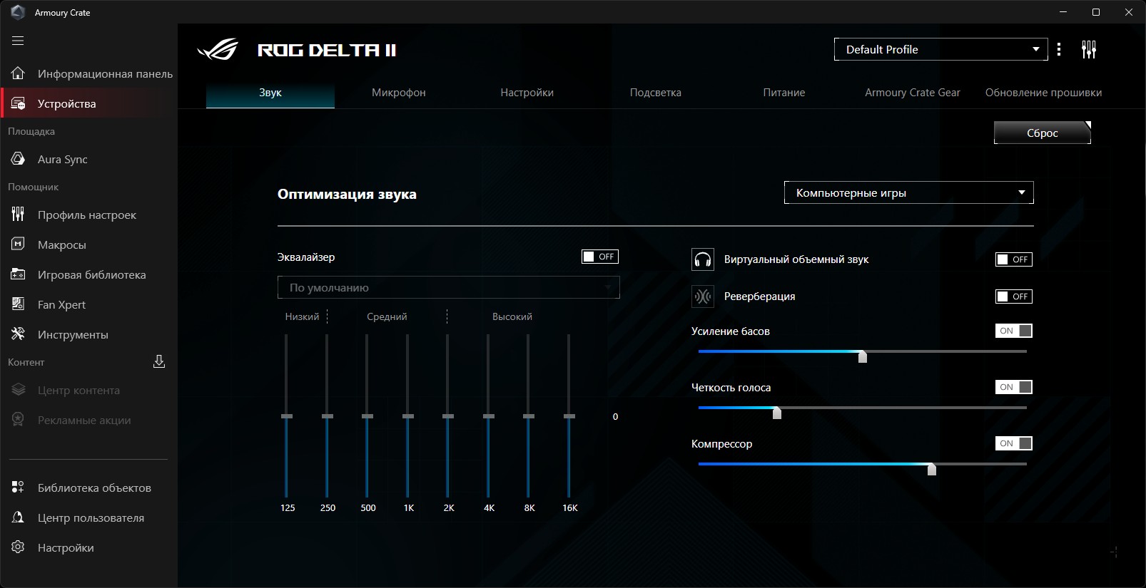Open the Питание tab
The width and height of the screenshot is (1146, 588).
(784, 93)
